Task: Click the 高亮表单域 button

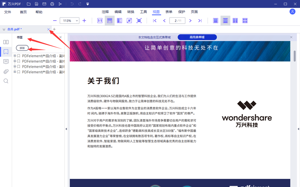Action: click(x=197, y=37)
